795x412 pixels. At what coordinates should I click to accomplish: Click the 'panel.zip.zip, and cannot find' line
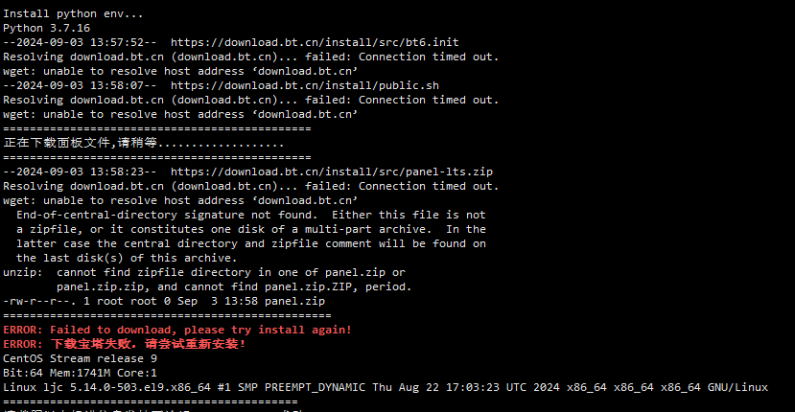[234, 286]
